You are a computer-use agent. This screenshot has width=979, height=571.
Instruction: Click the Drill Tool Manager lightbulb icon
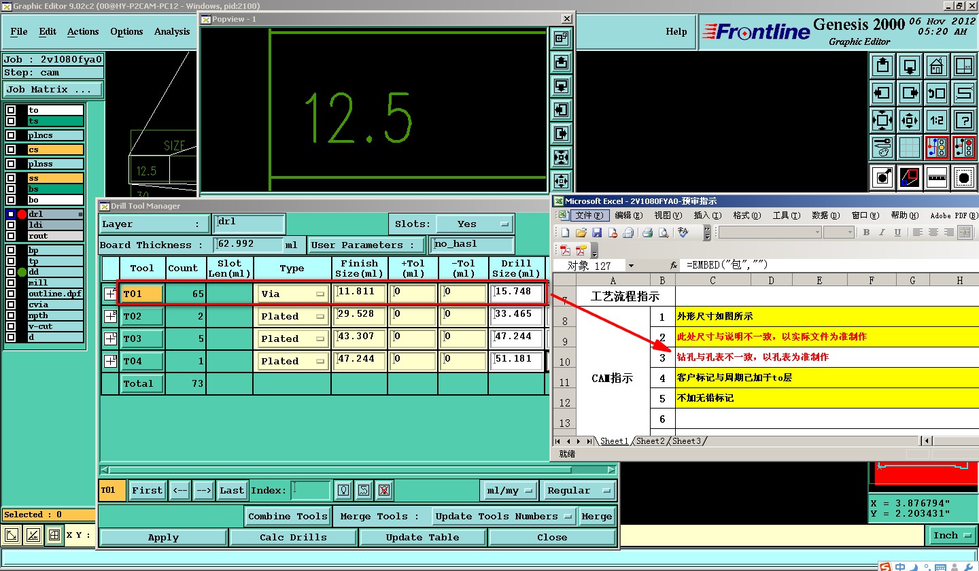pos(344,490)
